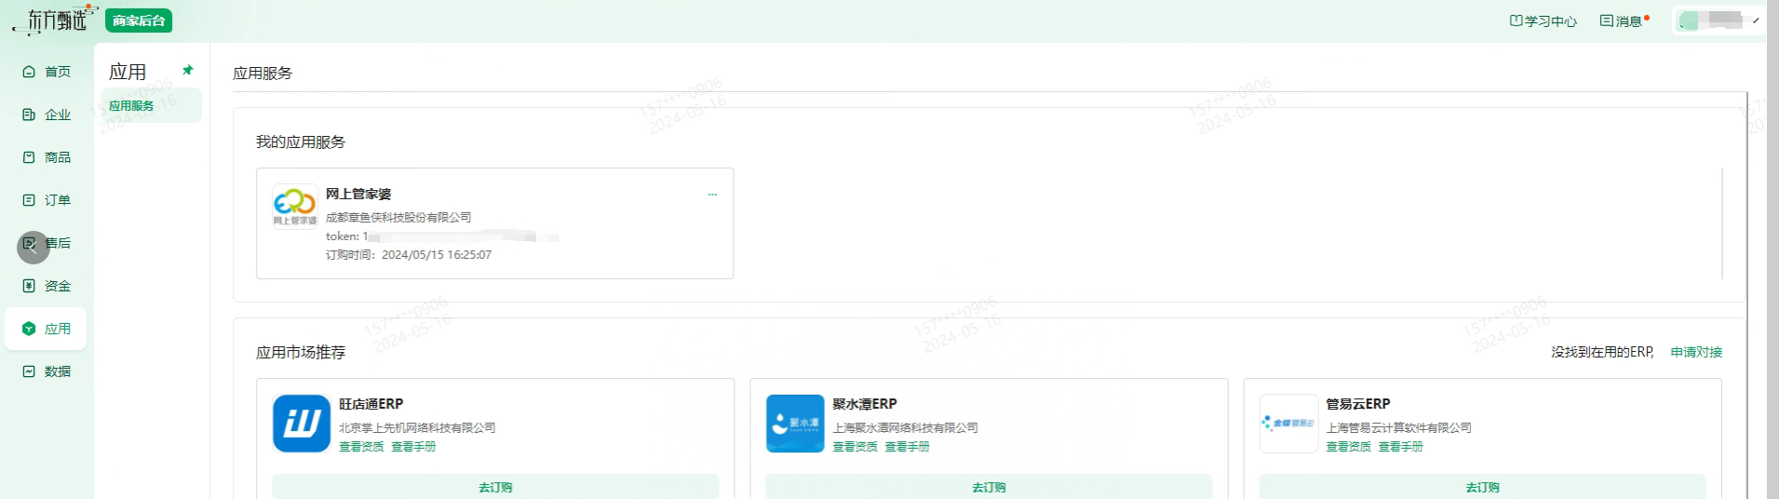Click the 订购时间 2024/05/15 text
This screenshot has width=1779, height=499.
[x=409, y=254]
